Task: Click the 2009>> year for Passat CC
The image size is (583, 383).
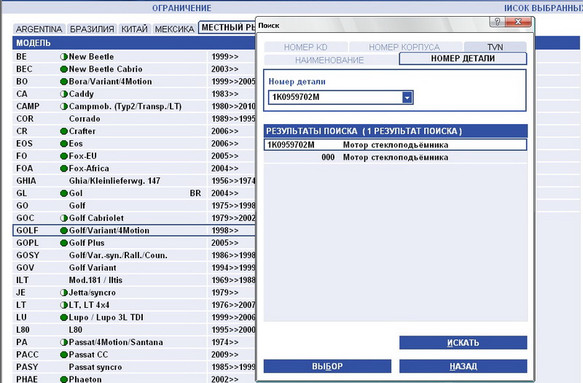Action: (x=224, y=355)
